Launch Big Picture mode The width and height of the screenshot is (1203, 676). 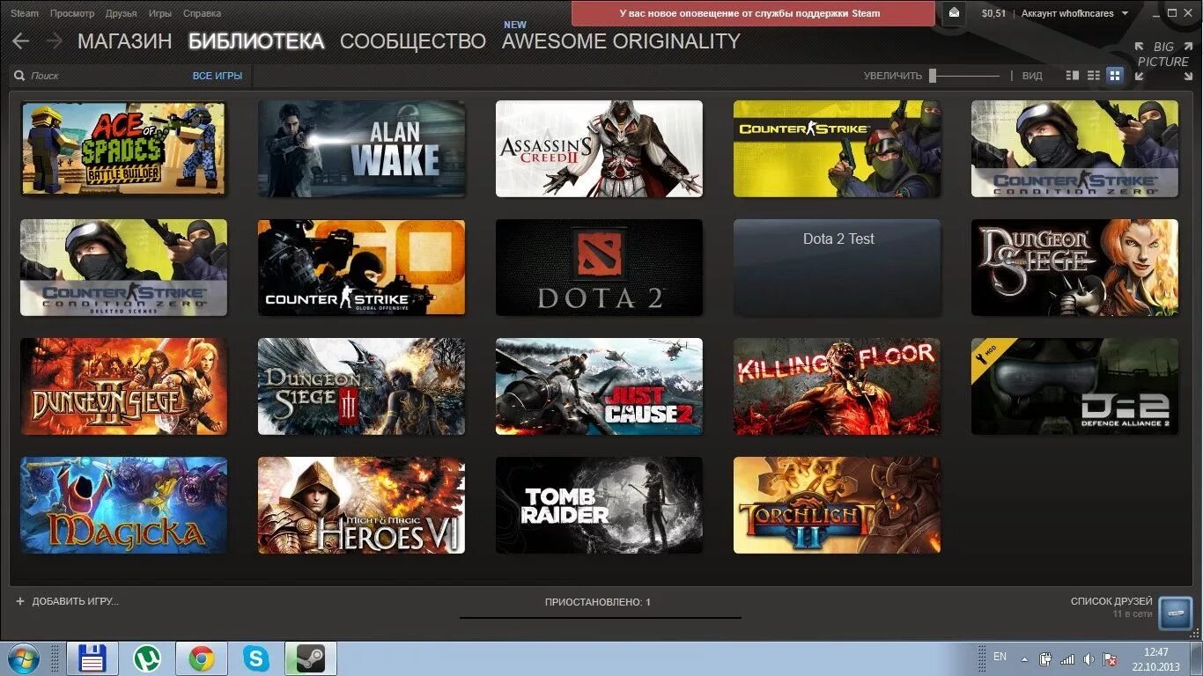coord(1162,60)
